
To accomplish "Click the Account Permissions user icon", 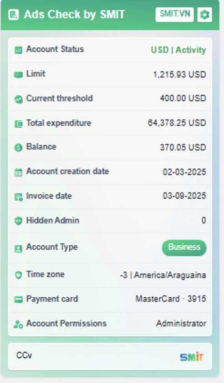I will coord(18,324).
